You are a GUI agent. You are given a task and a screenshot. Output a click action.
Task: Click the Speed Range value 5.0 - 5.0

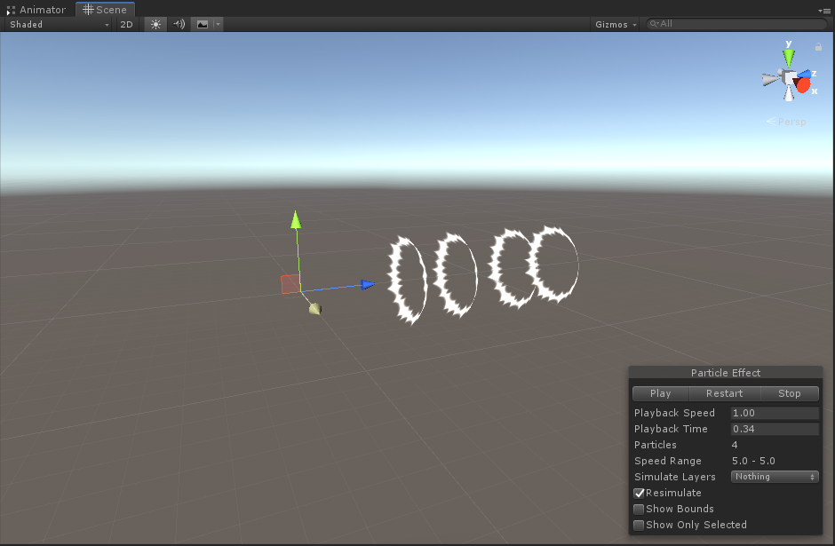tap(753, 461)
